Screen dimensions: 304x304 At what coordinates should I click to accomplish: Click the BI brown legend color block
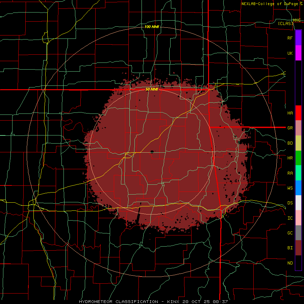click(x=298, y=248)
